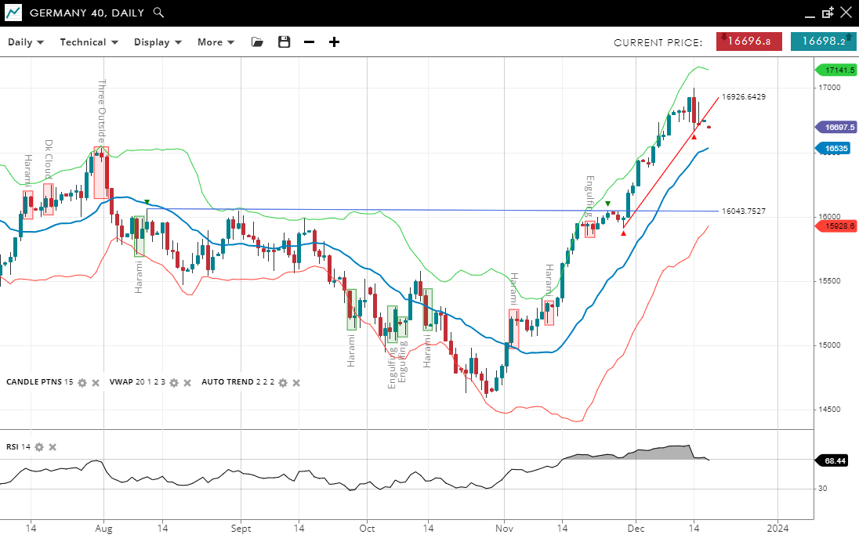This screenshot has height=538, width=859.
Task: Zoom in using the plus icon
Action: 334,42
